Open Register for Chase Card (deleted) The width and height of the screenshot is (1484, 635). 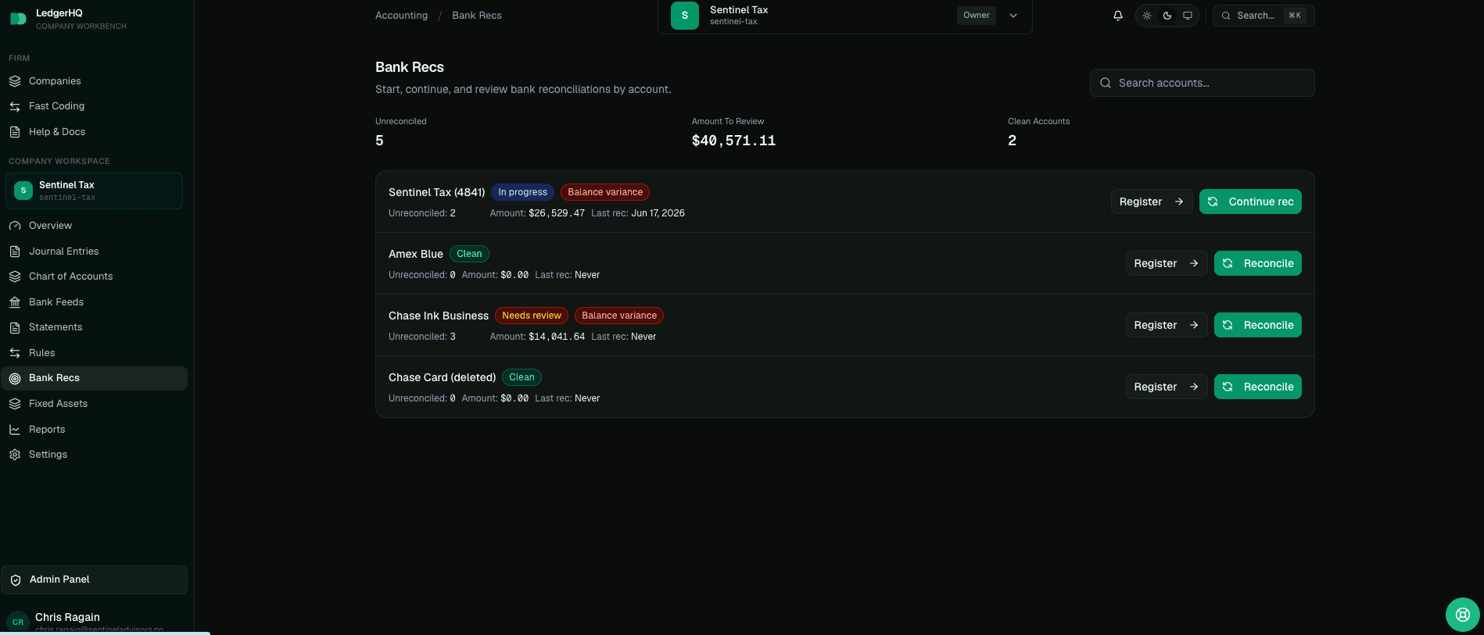1167,387
